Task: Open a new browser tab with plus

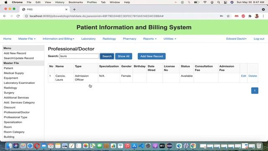Action: pos(74,9)
